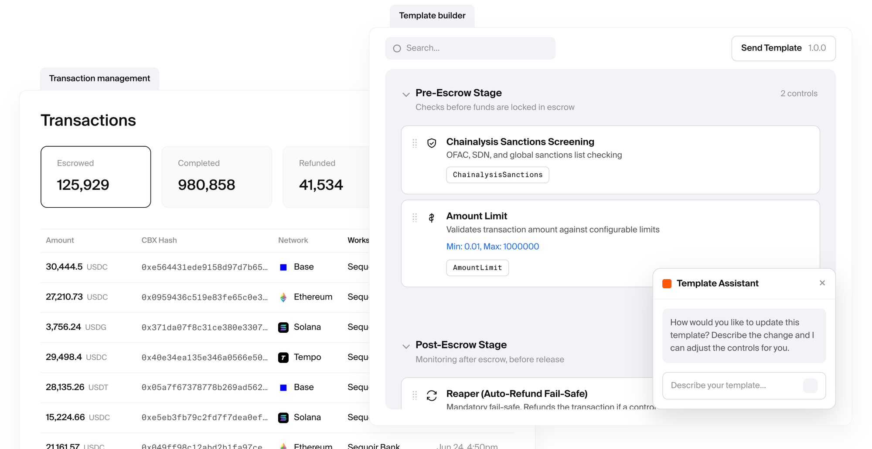872x449 pixels.
Task: Click the 15,224.66 USDC amount
Action: tap(78, 417)
